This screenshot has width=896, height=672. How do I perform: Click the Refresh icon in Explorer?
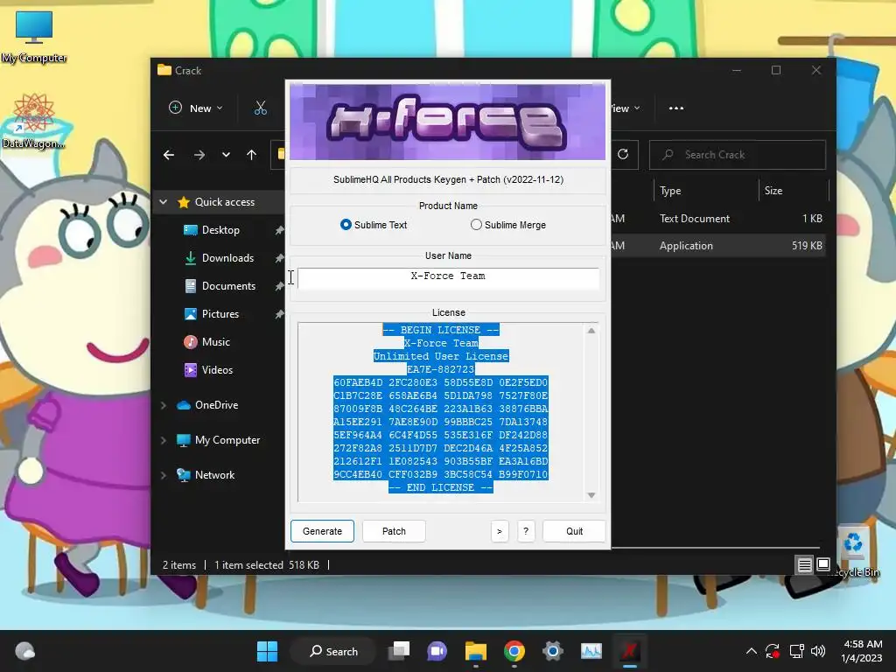(623, 154)
